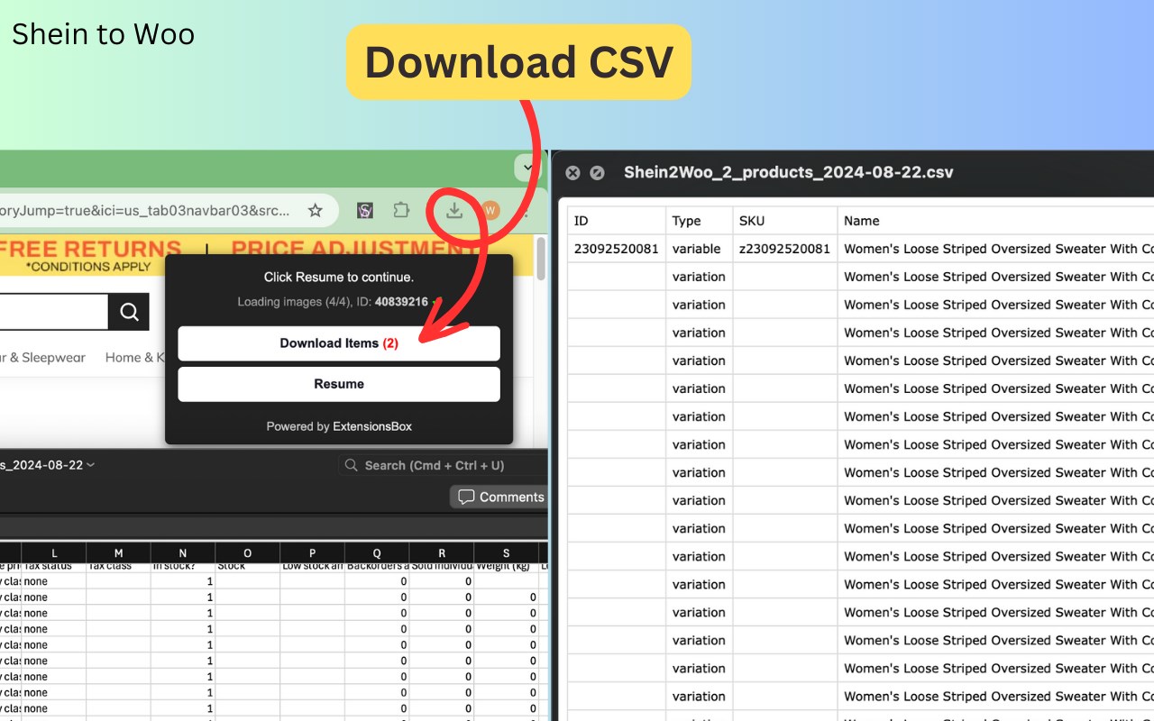Click product ID 40839216 in popup

(x=401, y=302)
